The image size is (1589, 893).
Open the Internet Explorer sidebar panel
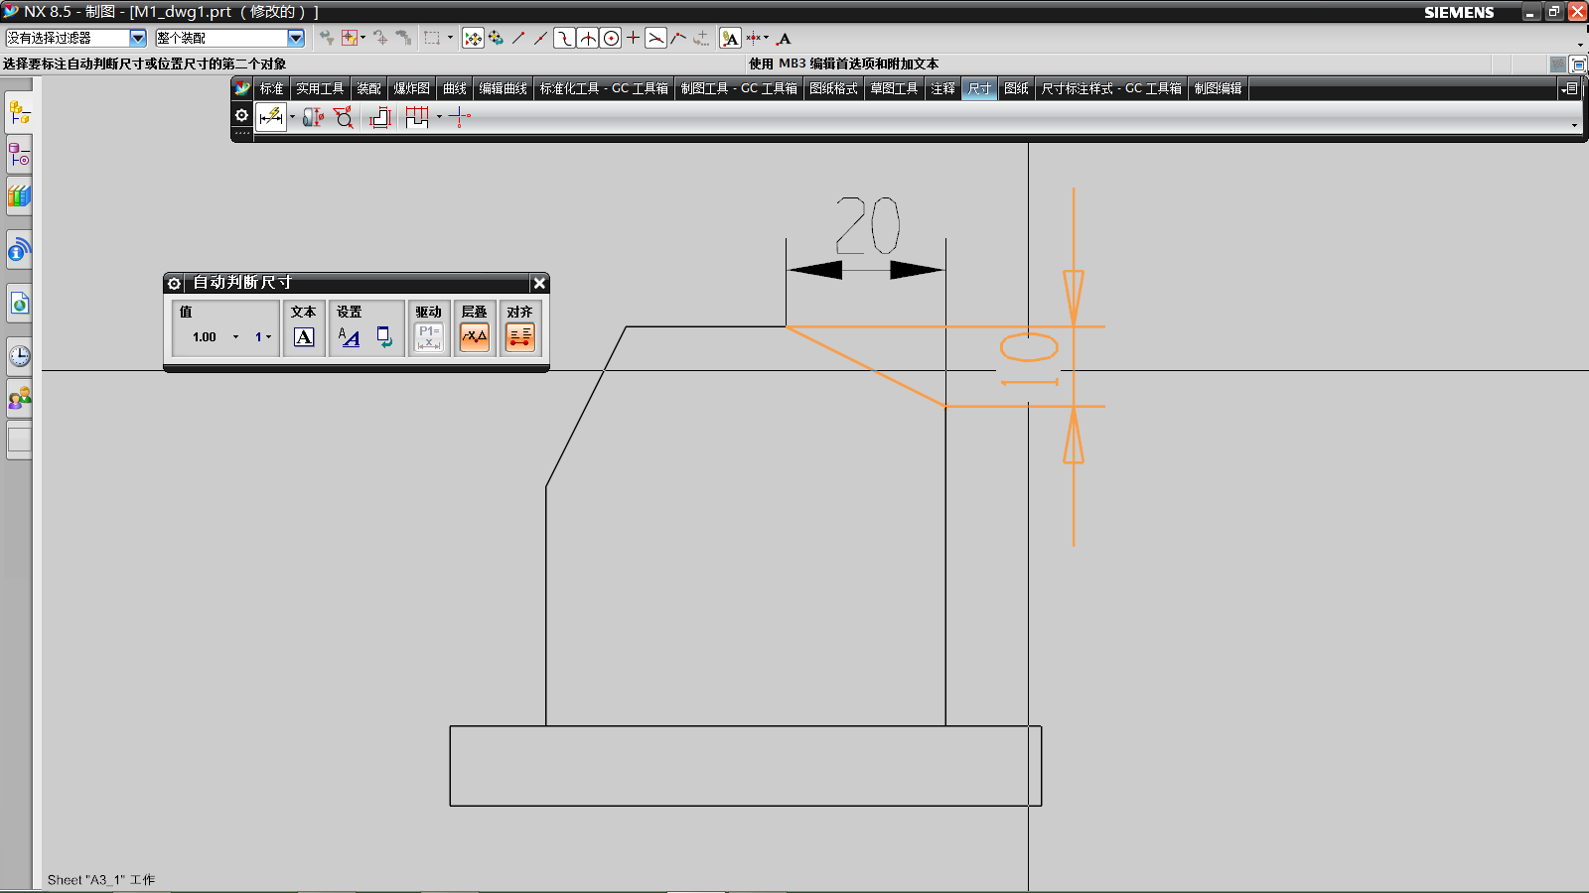pos(19,304)
